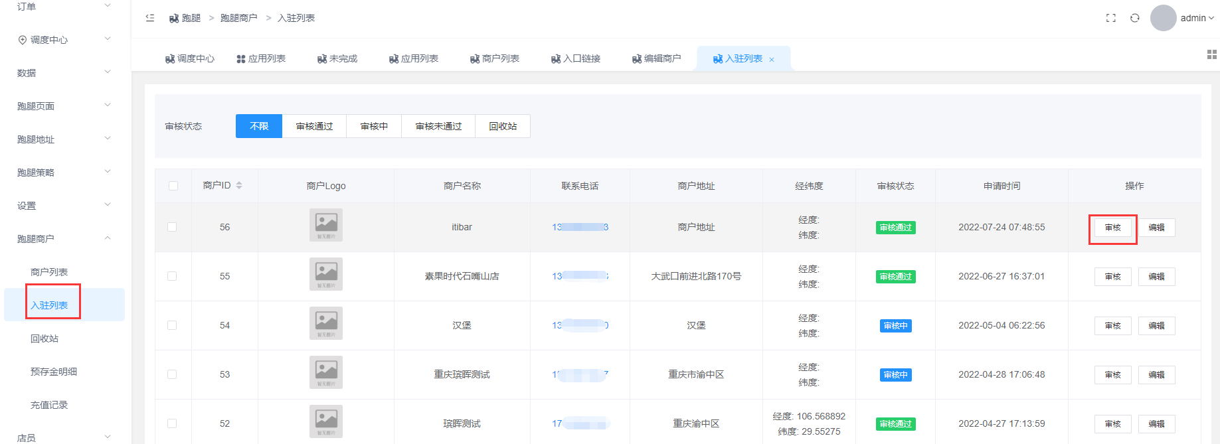
Task: Switch to the 商户列表 tab
Action: point(495,58)
